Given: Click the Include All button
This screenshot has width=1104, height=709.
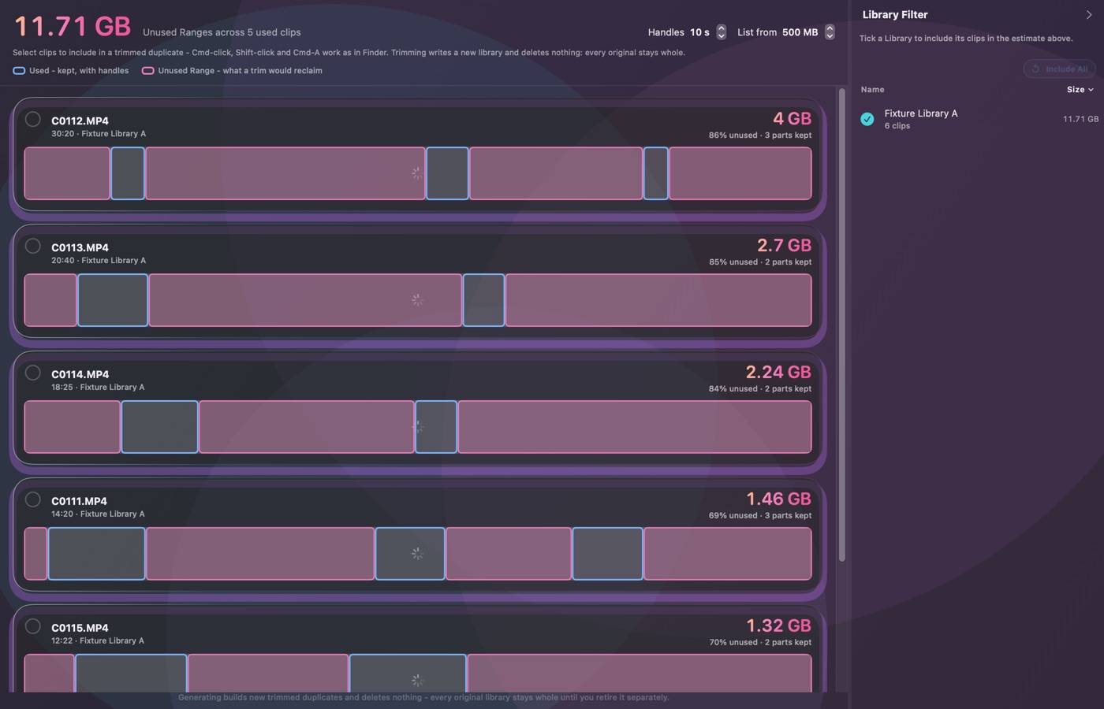Looking at the screenshot, I should coord(1059,69).
